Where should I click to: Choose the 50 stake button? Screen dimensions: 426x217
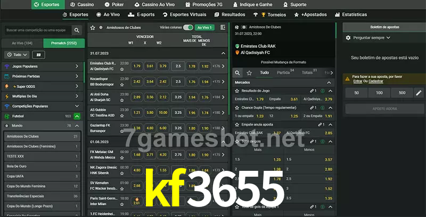[356, 93]
